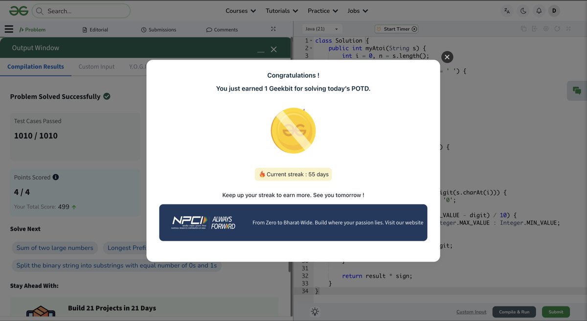This screenshot has height=321, width=587.
Task: Close the Output Window
Action: tap(274, 49)
